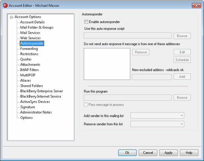Click inside the excluded addresses list box
This screenshot has width=204, height=161.
click(x=107, y=64)
